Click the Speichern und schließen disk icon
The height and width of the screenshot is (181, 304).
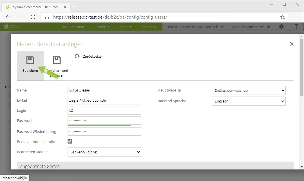coord(57,60)
